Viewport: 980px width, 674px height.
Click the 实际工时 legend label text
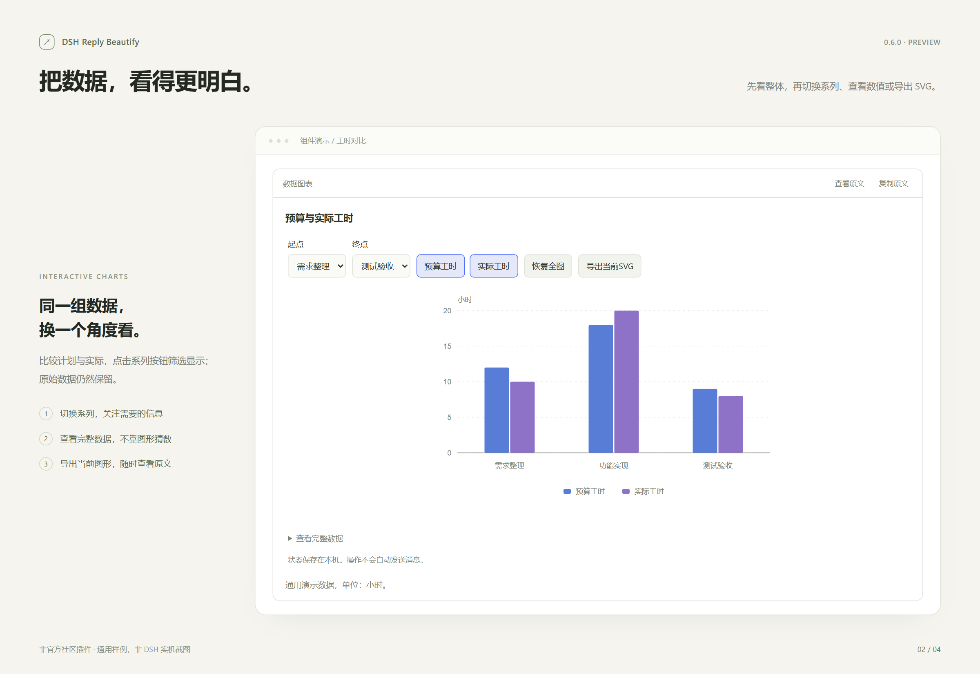tap(649, 491)
